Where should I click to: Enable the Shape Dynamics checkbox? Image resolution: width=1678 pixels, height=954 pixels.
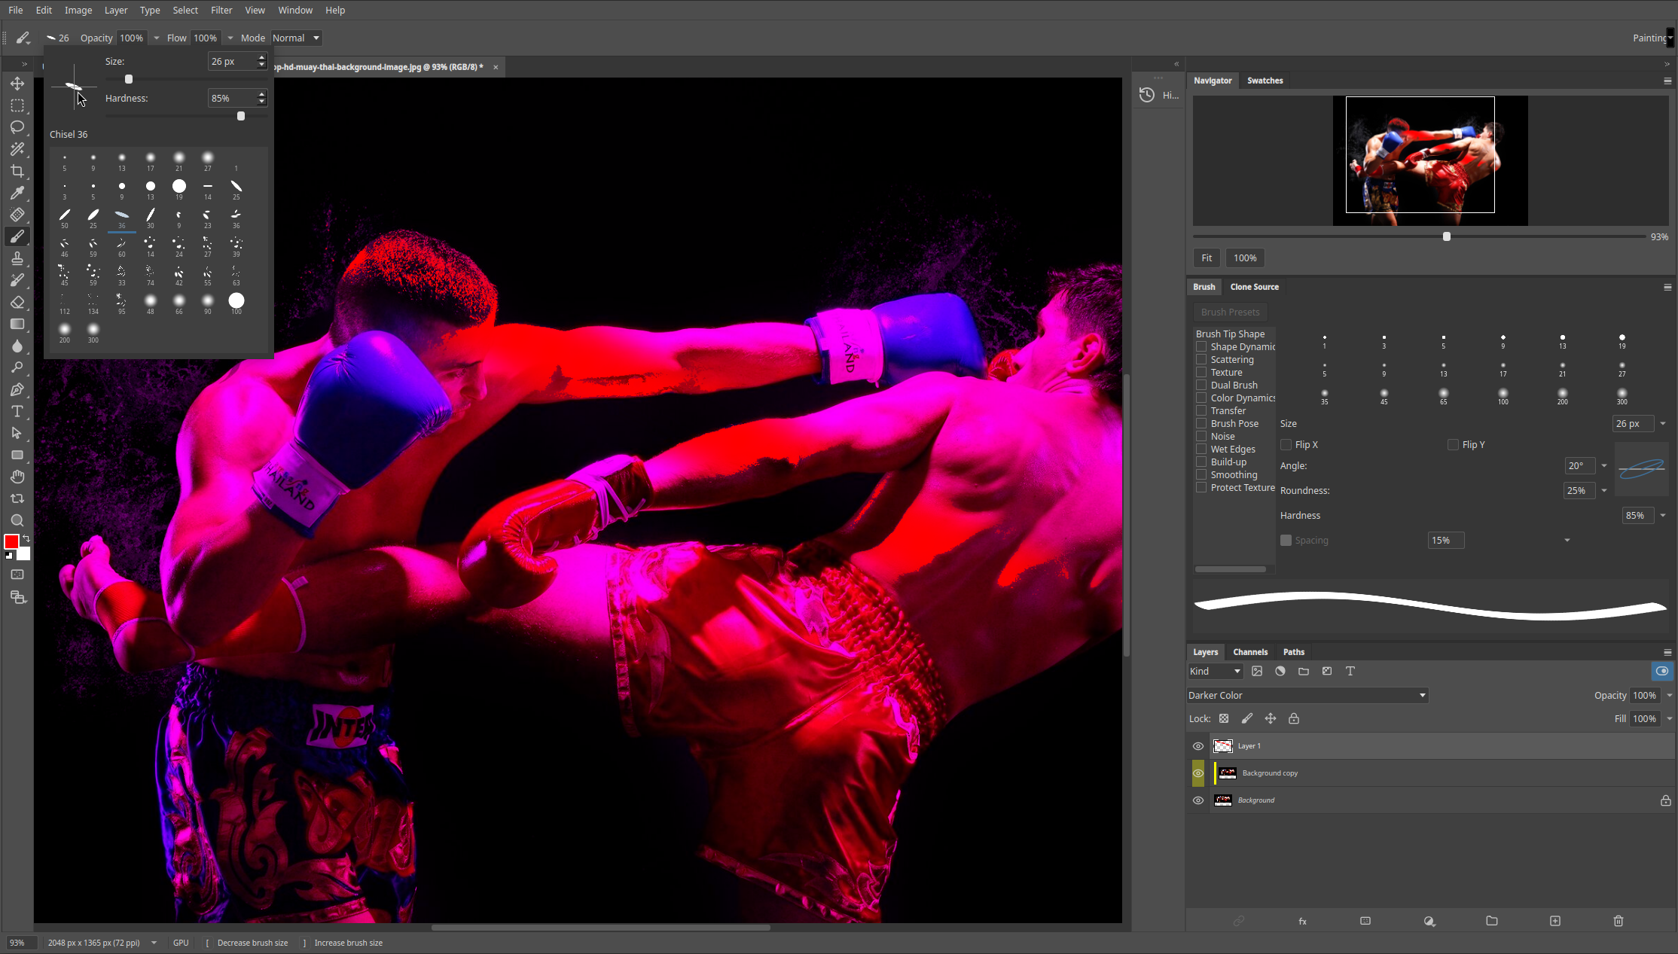(x=1201, y=346)
